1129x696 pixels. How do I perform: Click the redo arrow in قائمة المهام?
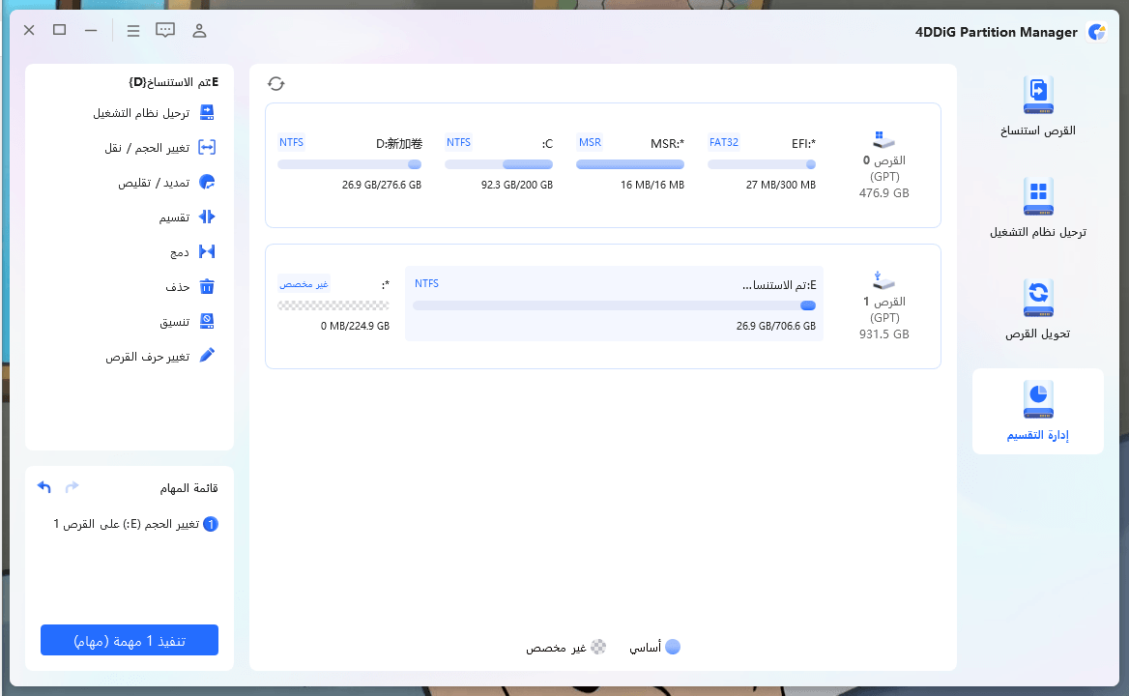pyautogui.click(x=72, y=486)
